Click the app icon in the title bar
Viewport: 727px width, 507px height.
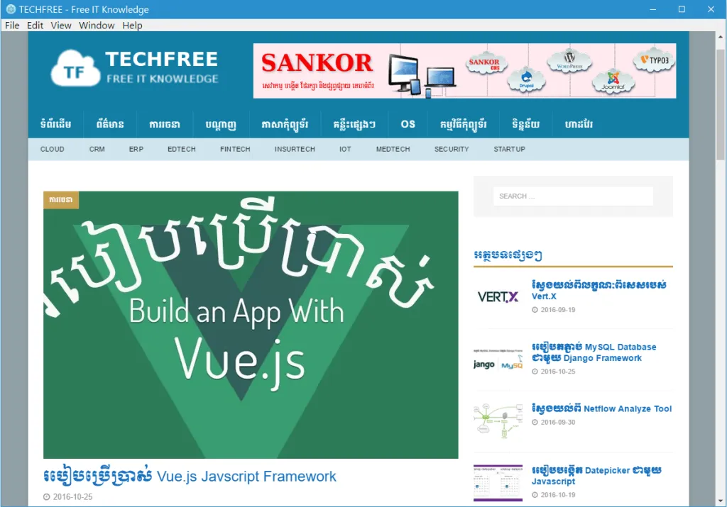(x=10, y=9)
